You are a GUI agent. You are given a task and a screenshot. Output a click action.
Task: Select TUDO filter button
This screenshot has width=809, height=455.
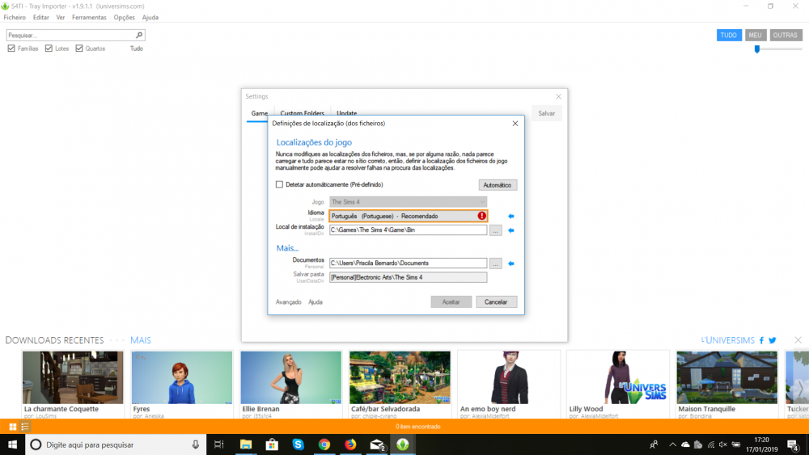click(729, 35)
